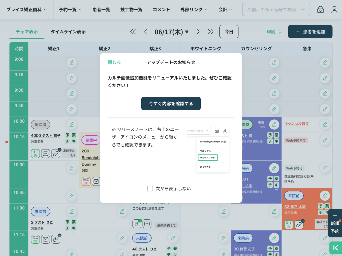The height and width of the screenshot is (256, 342).
Task: Focus the name or chart number search field
Action: coord(272,10)
